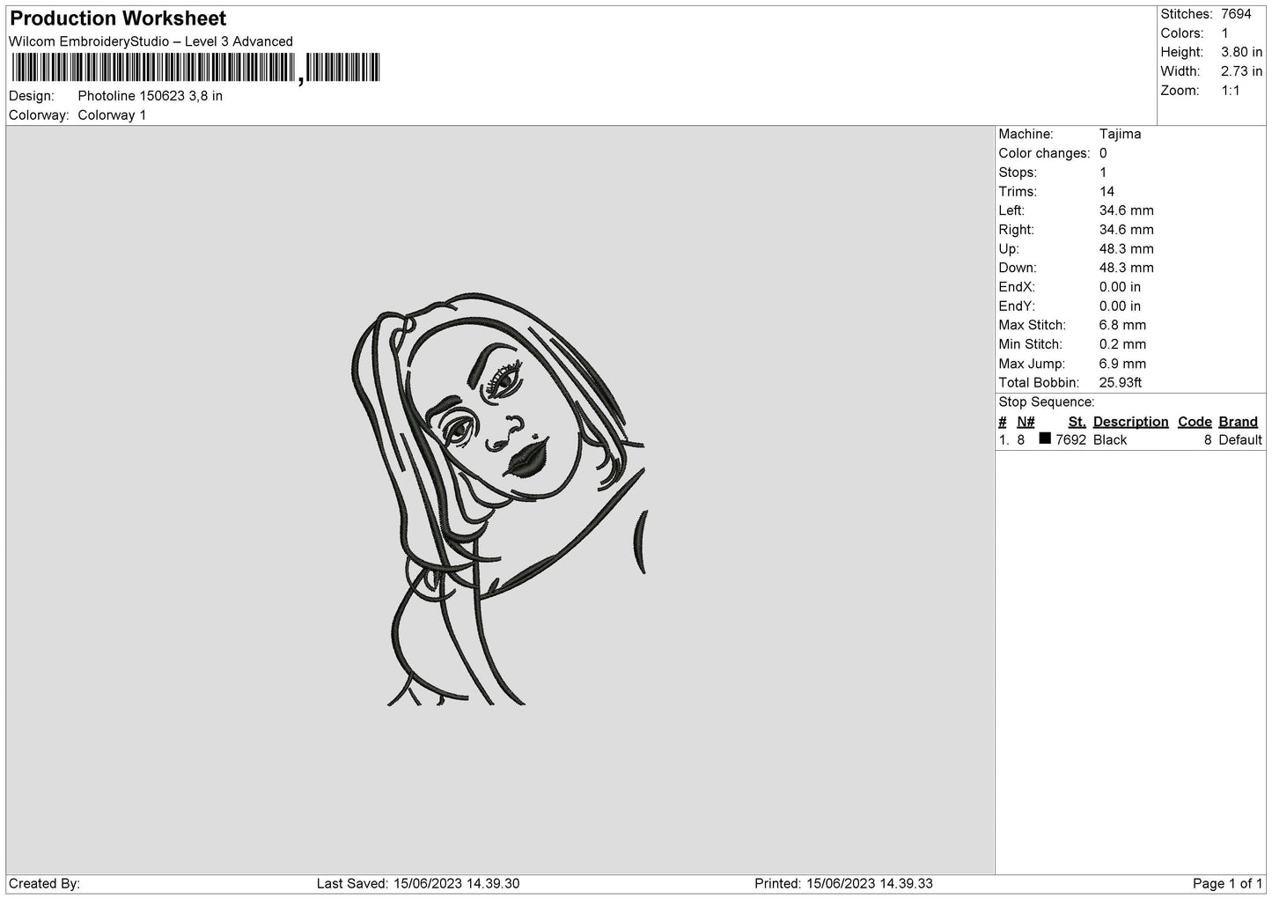This screenshot has width=1272, height=899.
Task: Click the 'St.' column header
Action: [1077, 422]
